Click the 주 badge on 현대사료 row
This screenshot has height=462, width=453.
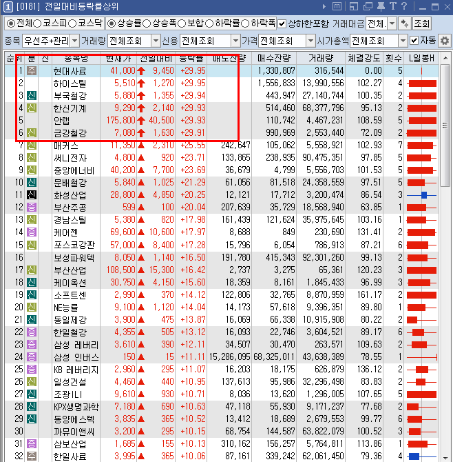click(32, 71)
